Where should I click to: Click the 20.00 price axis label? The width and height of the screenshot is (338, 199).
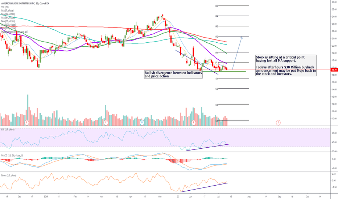(x=334, y=46)
